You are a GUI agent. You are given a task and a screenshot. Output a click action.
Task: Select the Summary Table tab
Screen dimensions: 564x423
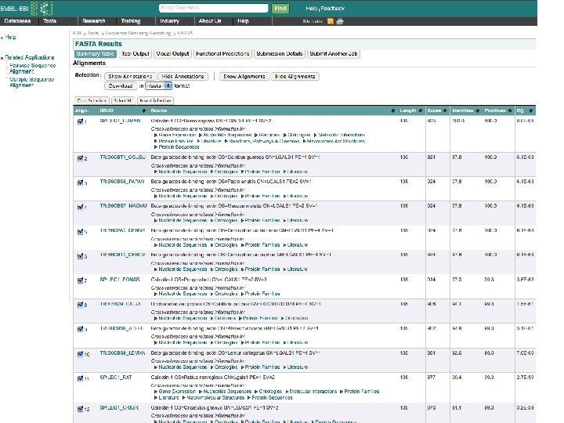tap(96, 53)
